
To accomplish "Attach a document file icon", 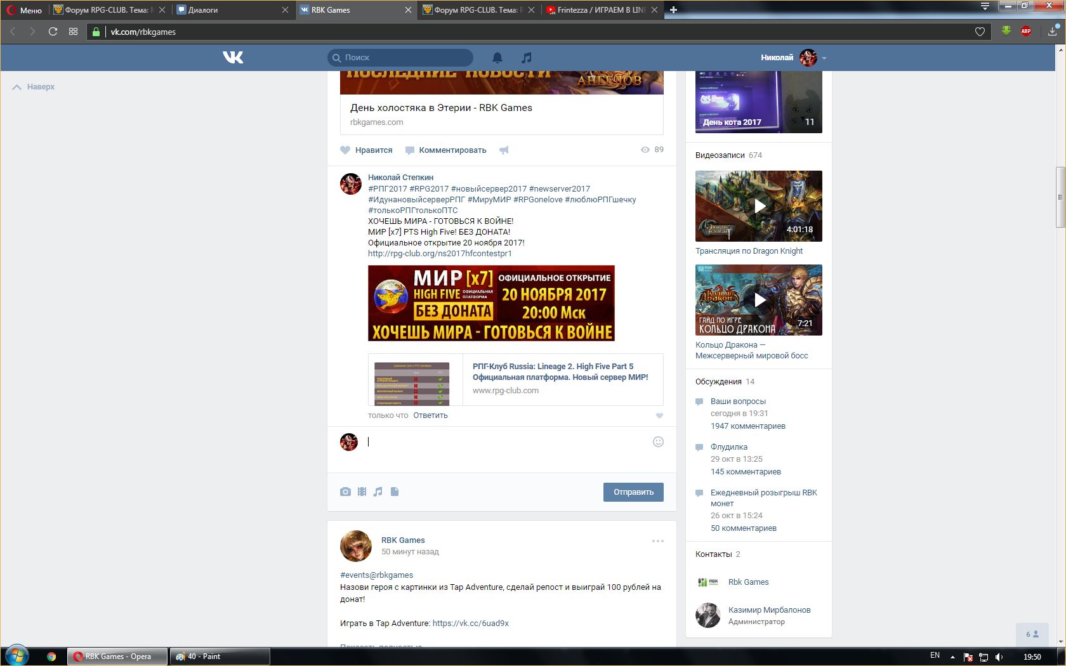I will point(395,492).
